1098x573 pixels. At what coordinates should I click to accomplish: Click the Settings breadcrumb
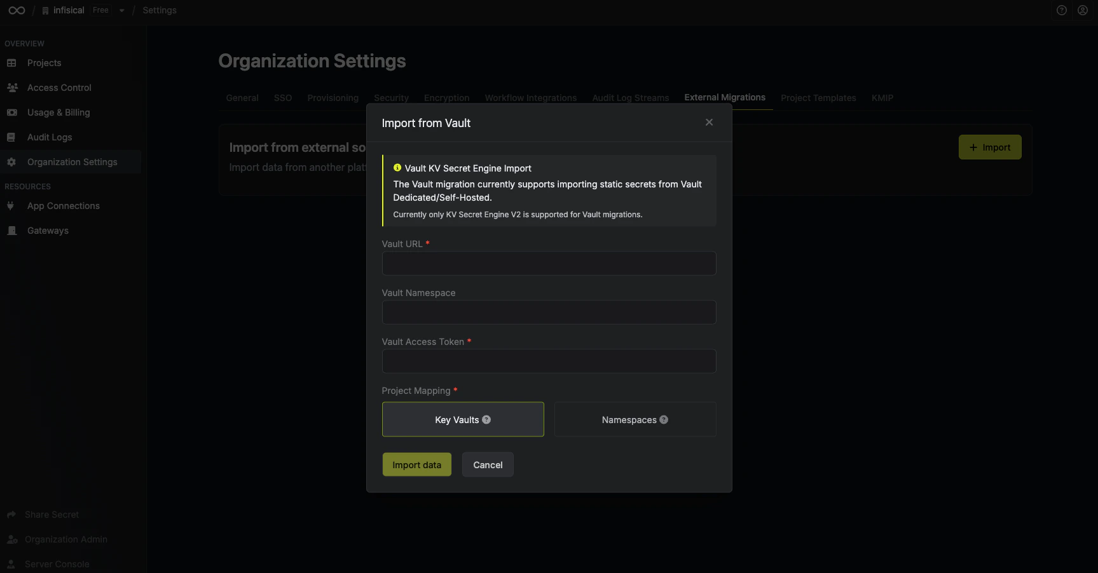pos(160,10)
